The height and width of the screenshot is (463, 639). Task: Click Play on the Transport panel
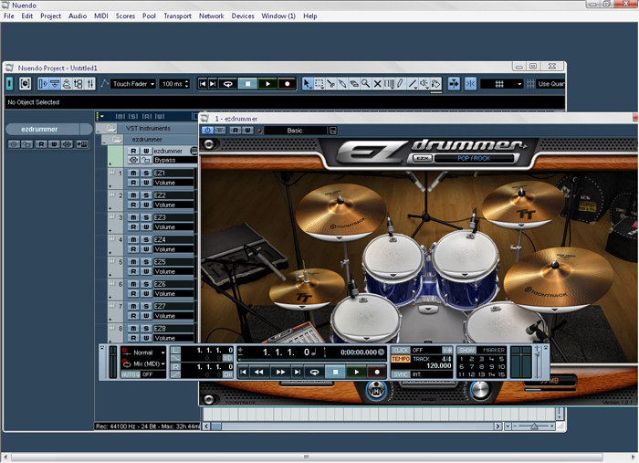356,372
